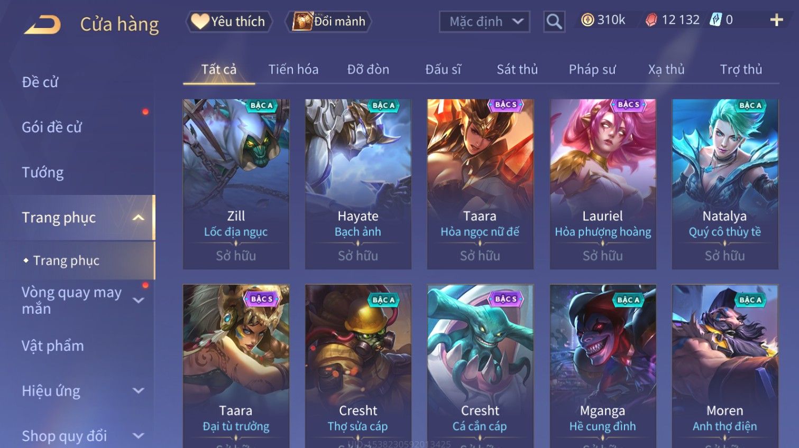Screen dimensions: 799x448
Task: Tap the blue voucher icon showing 0
Action: click(715, 20)
